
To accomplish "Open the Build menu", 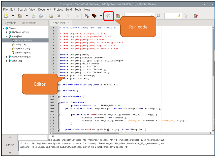I will pos(69,10).
